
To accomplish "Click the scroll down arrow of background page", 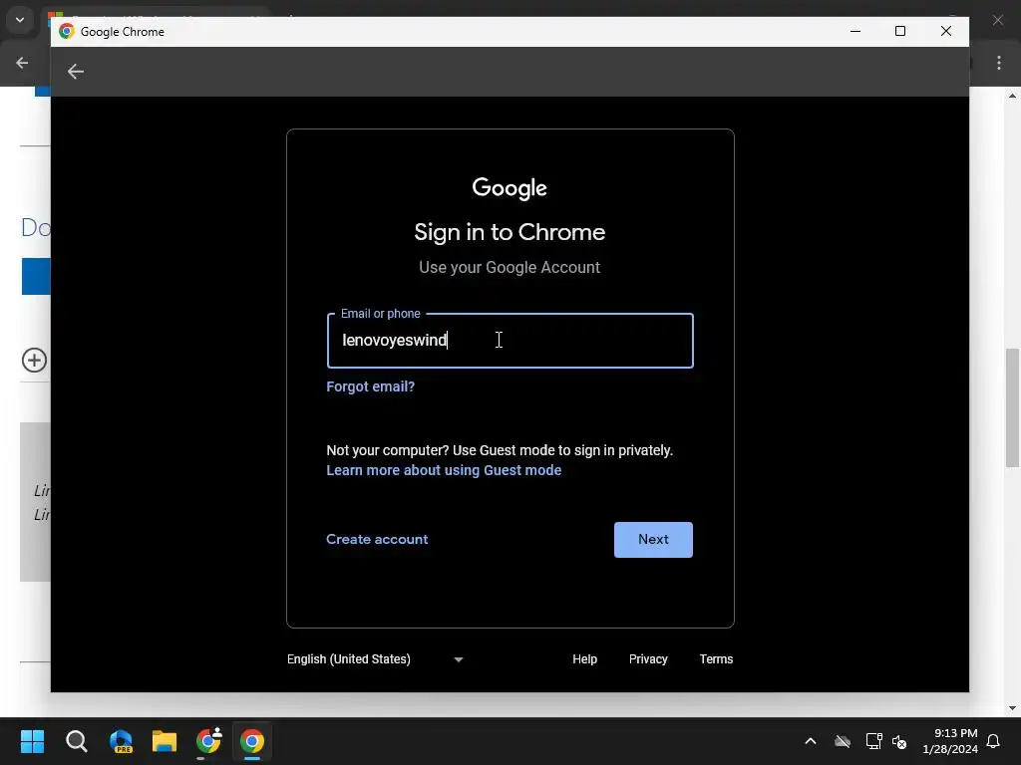I will point(1013,708).
